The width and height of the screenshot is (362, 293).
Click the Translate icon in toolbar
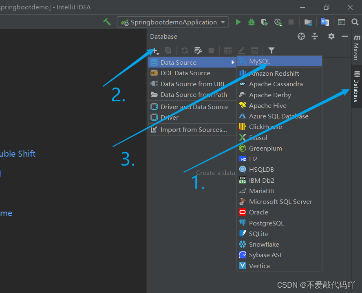coord(325,22)
